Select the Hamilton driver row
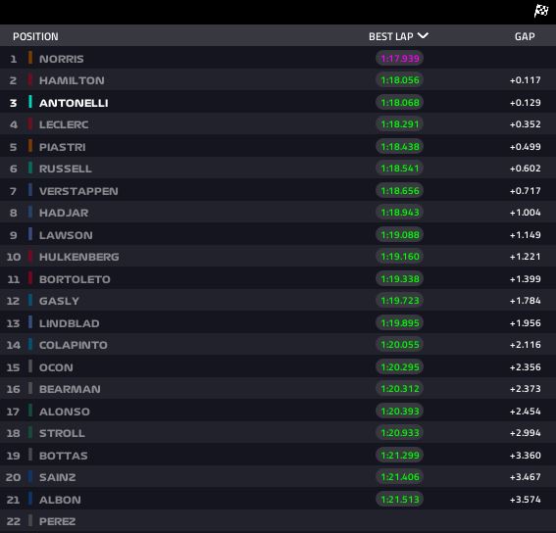The image size is (556, 533). (278, 80)
